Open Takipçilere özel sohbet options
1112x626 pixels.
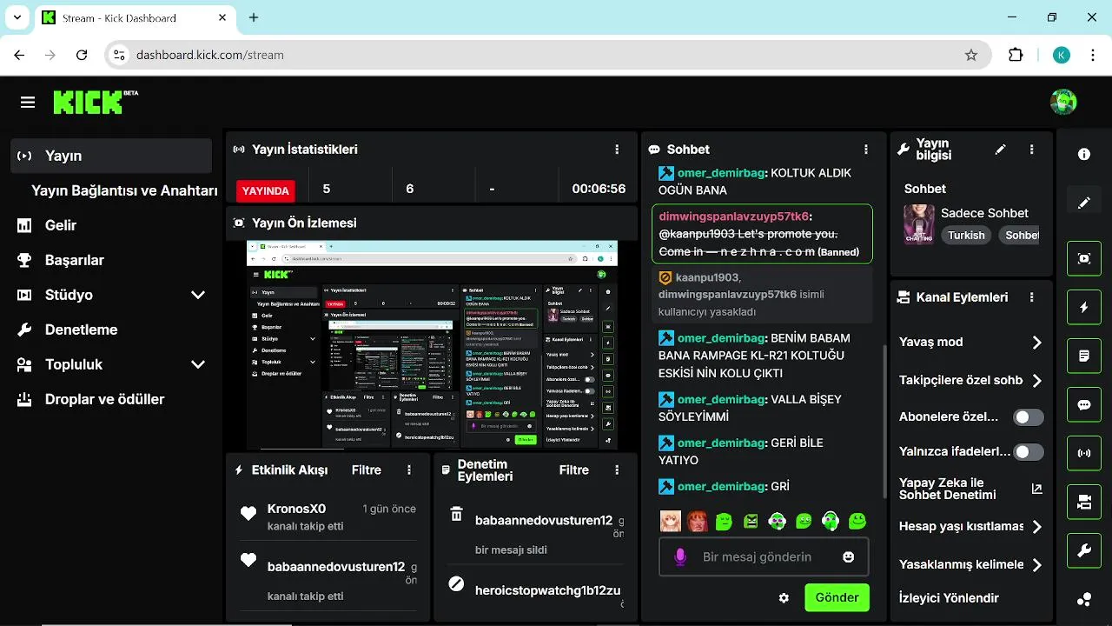pos(970,381)
